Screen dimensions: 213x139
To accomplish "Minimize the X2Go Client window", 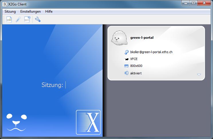I will [186, 3].
